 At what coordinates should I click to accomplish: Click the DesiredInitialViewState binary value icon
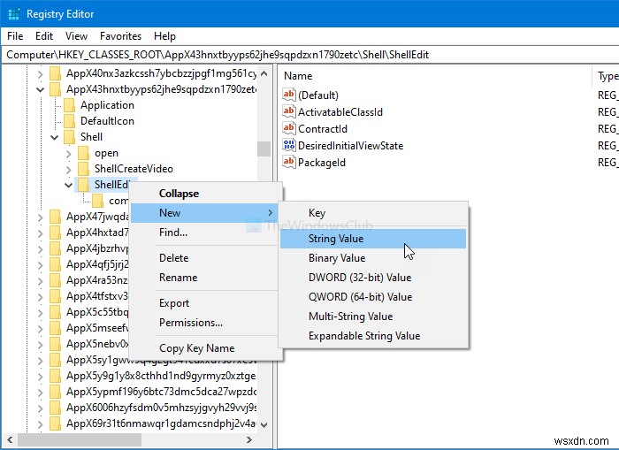pyautogui.click(x=289, y=145)
